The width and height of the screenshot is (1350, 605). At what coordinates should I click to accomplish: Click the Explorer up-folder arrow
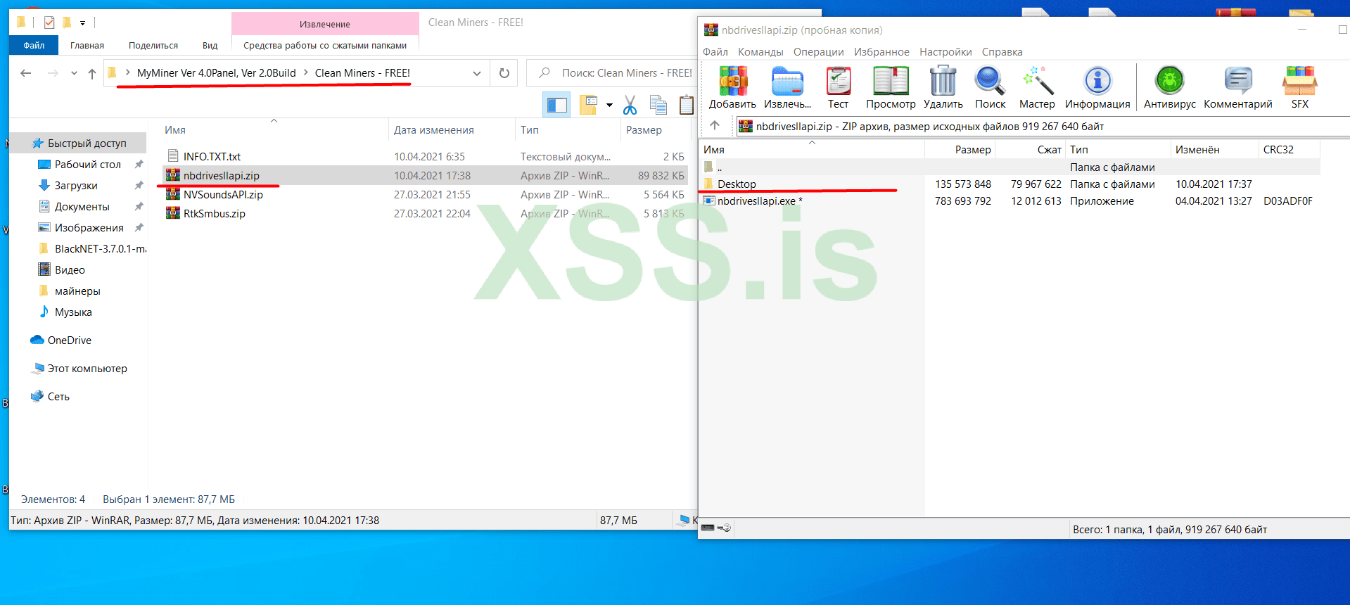click(x=92, y=73)
